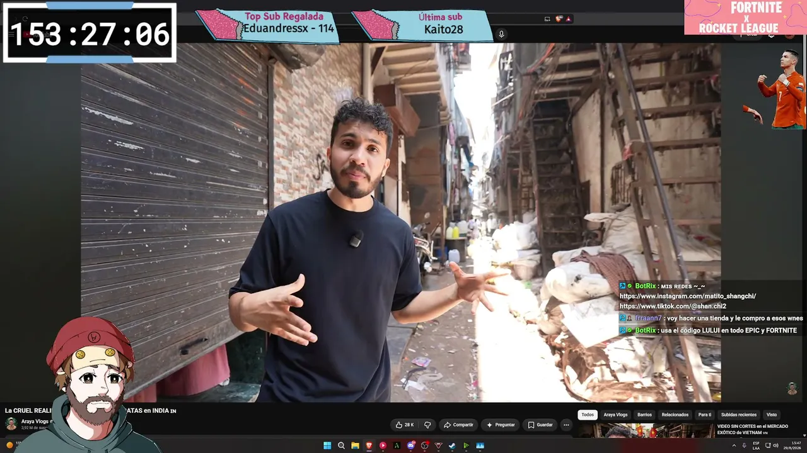Open the three-dot more actions menu
The width and height of the screenshot is (807, 453).
click(x=566, y=425)
